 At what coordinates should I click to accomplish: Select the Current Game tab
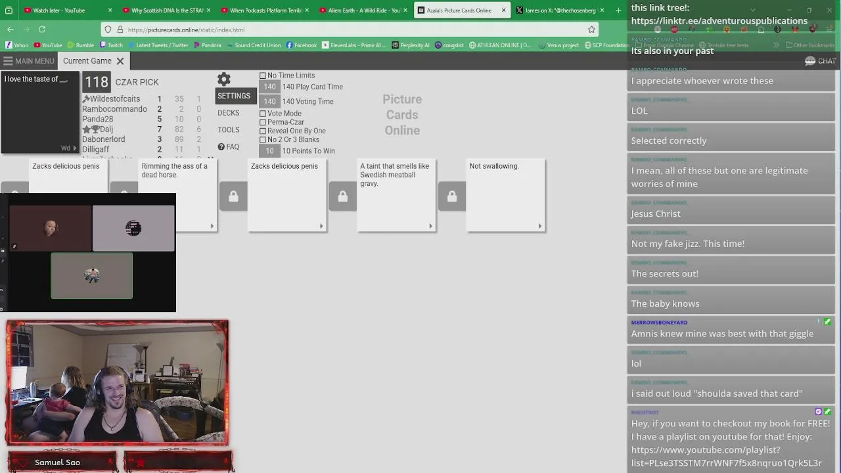click(87, 61)
